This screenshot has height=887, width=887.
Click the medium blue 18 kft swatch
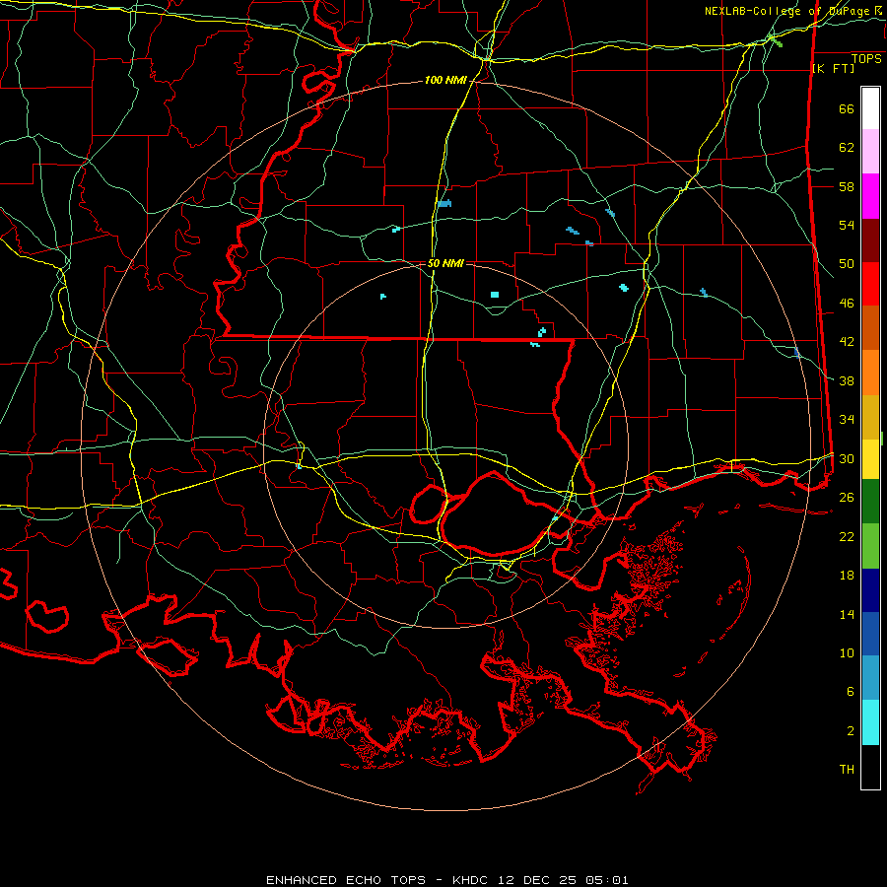point(870,634)
